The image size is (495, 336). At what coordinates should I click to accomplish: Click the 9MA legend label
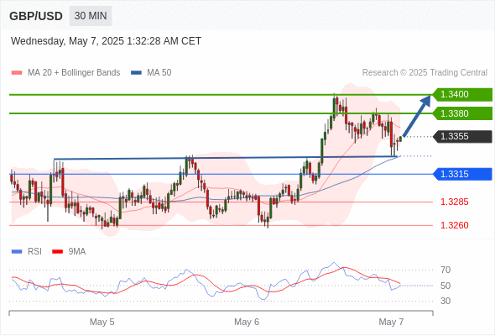(77, 252)
